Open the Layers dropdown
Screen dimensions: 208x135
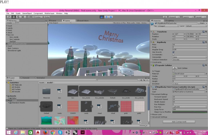pyautogui.click(x=187, y=17)
